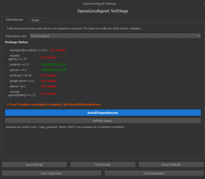The height and width of the screenshot is (179, 205).
Task: Click the Install Dependencies button
Action: click(103, 113)
